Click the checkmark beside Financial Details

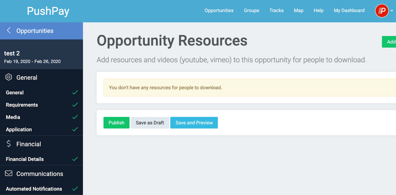[75, 159]
